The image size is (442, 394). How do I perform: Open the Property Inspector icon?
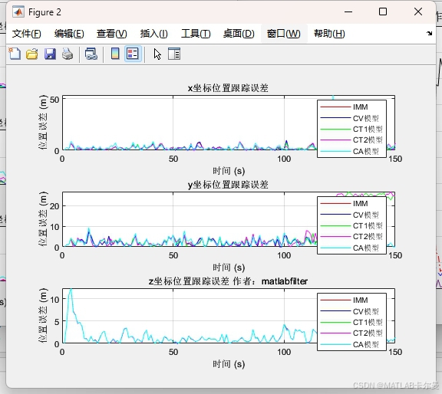pyautogui.click(x=174, y=54)
